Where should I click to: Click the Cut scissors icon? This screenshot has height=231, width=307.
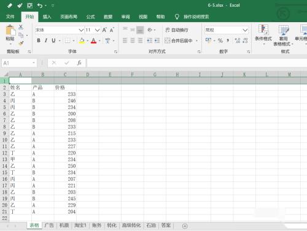point(21,27)
